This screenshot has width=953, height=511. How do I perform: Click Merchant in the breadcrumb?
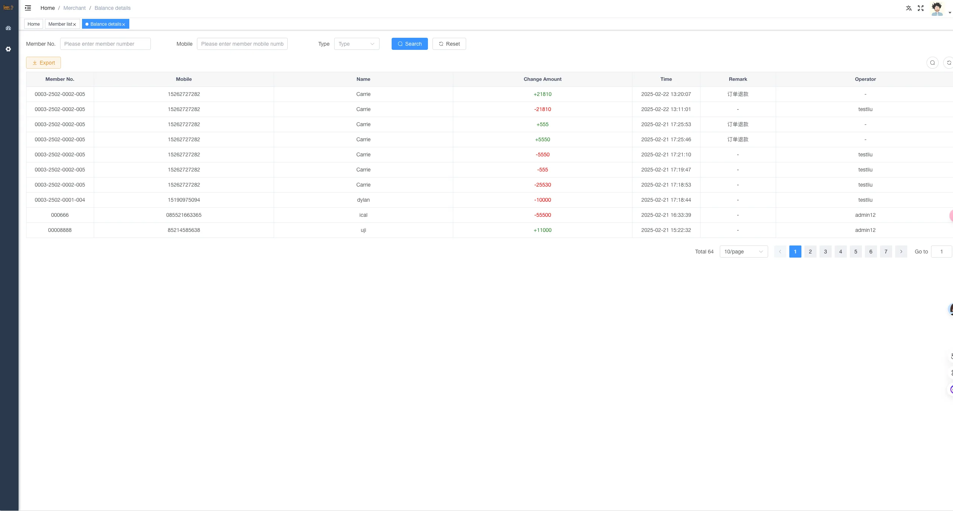point(74,8)
